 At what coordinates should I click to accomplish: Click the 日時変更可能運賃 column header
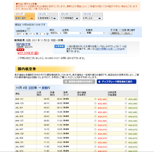click(x=122, y=94)
